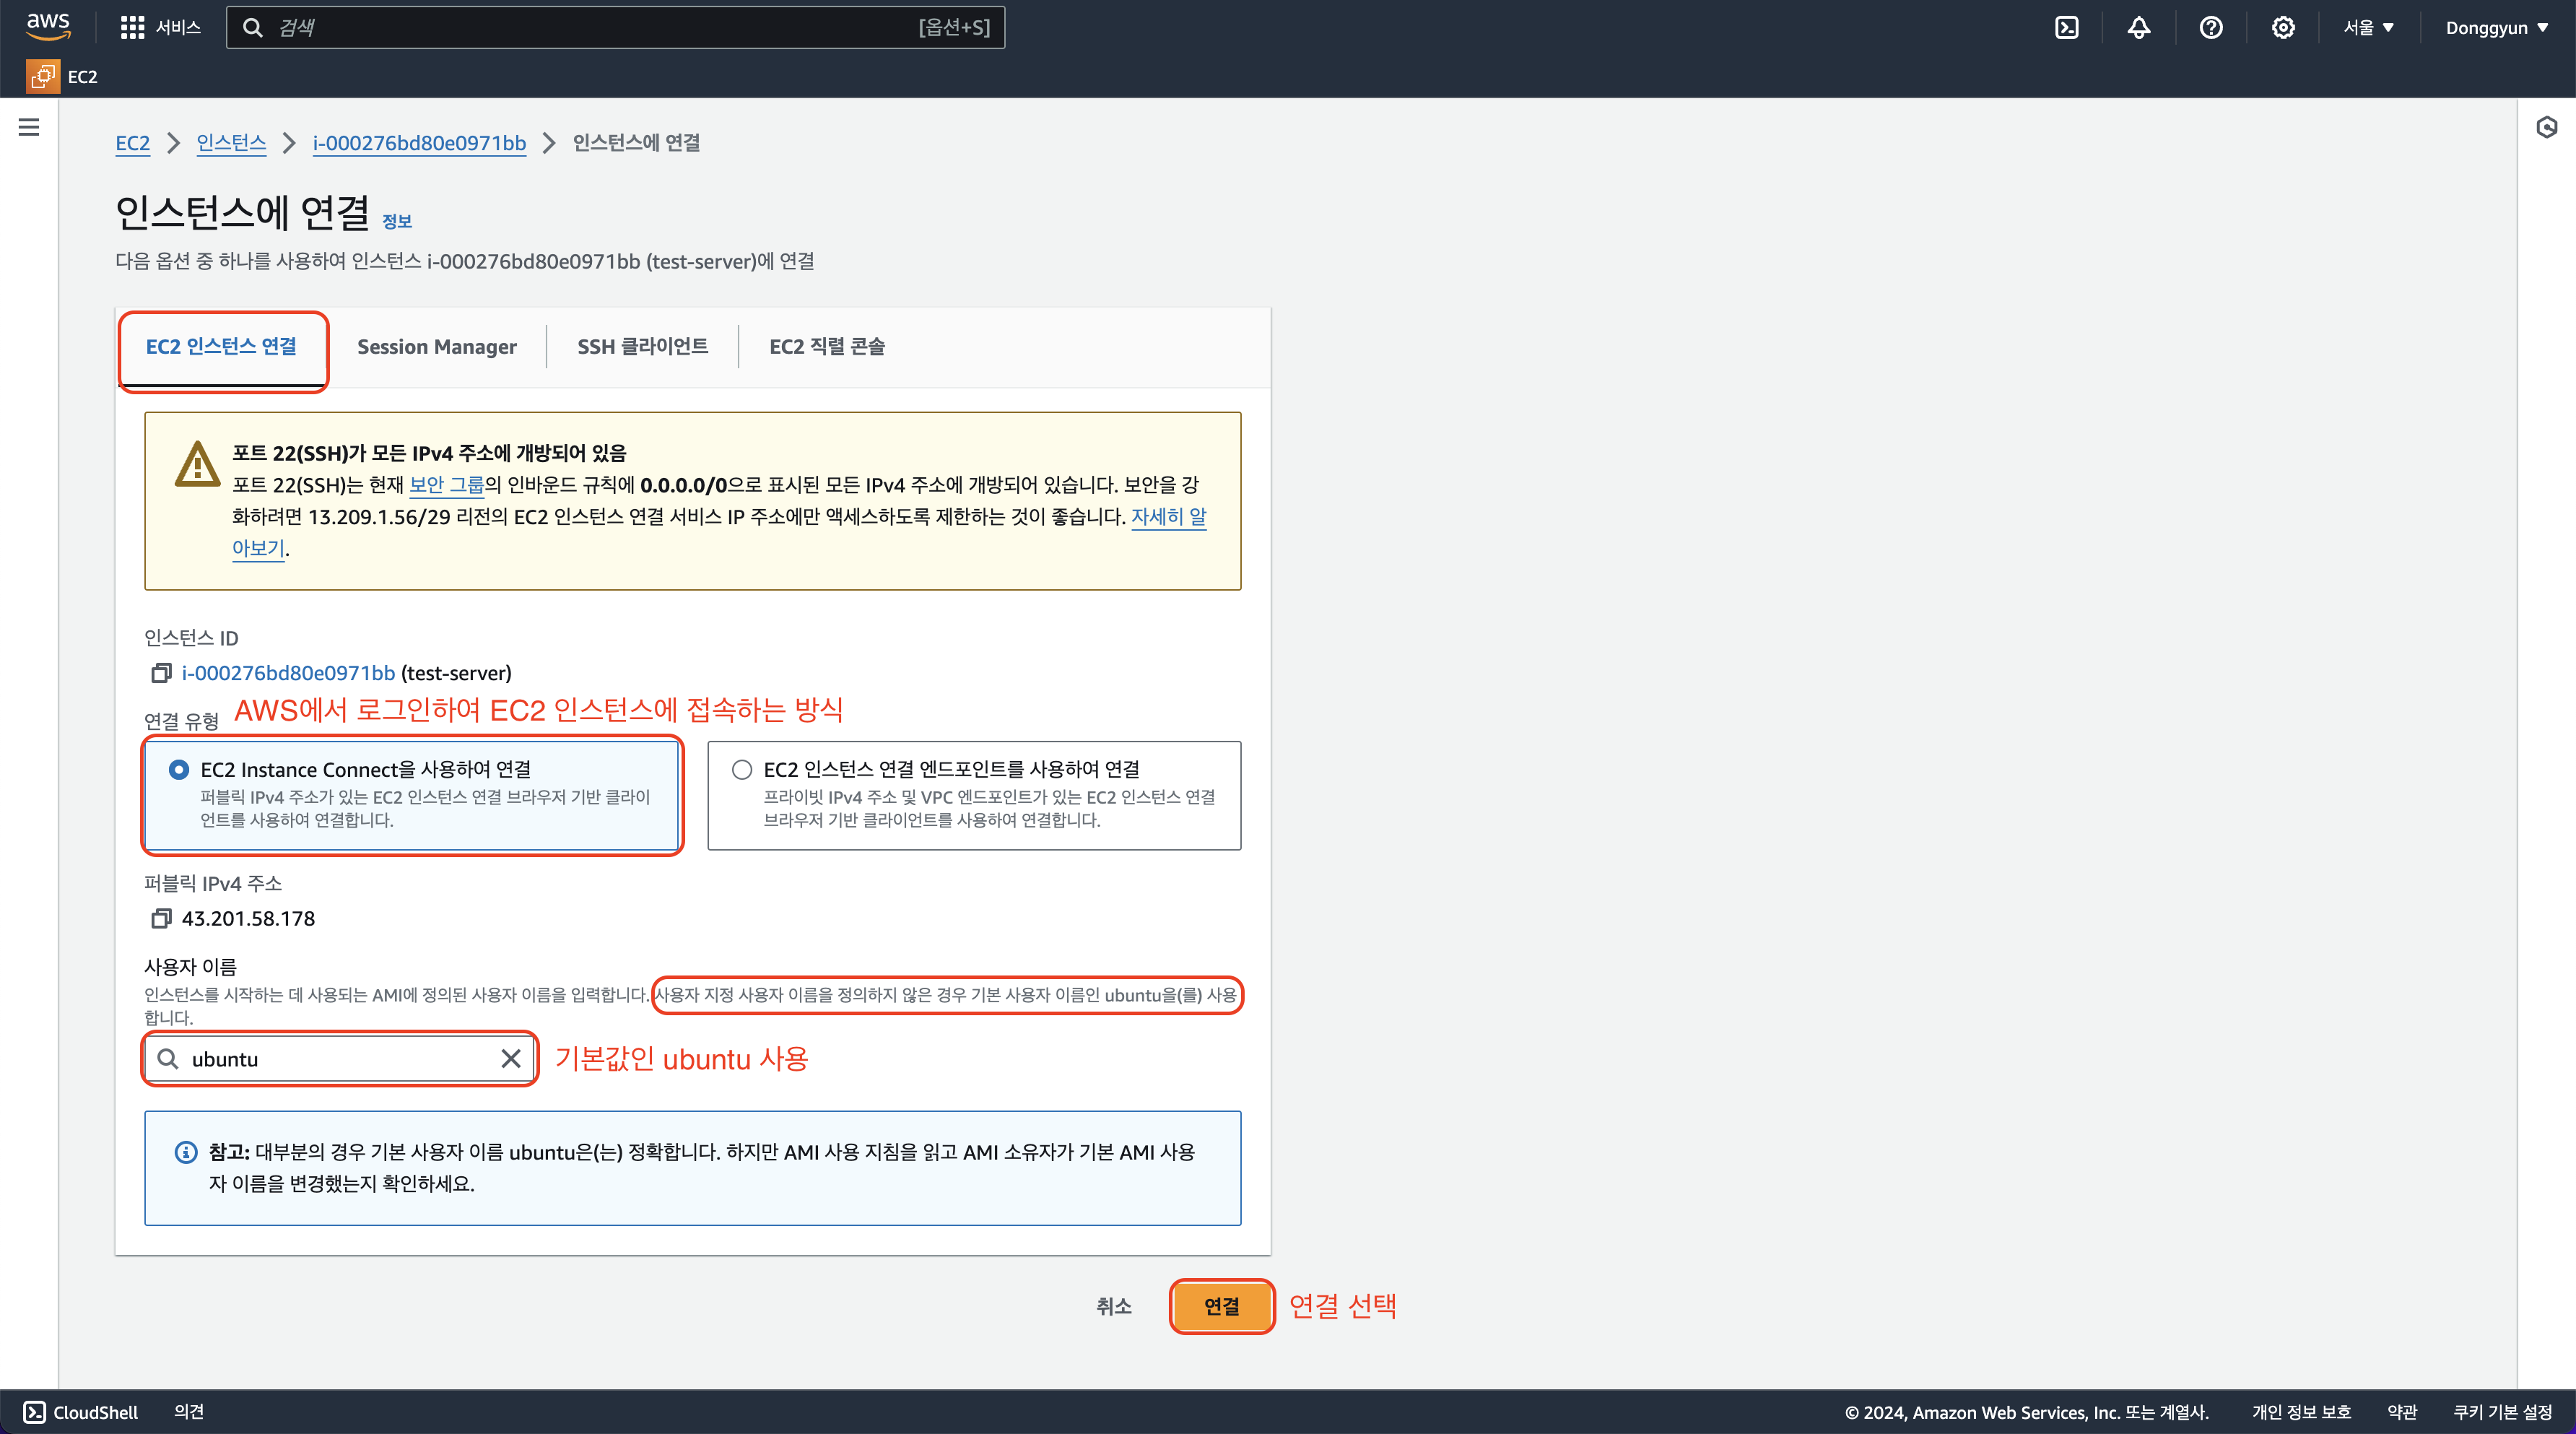Clear the ubuntu username with X icon
This screenshot has height=1434, width=2576.
511,1059
